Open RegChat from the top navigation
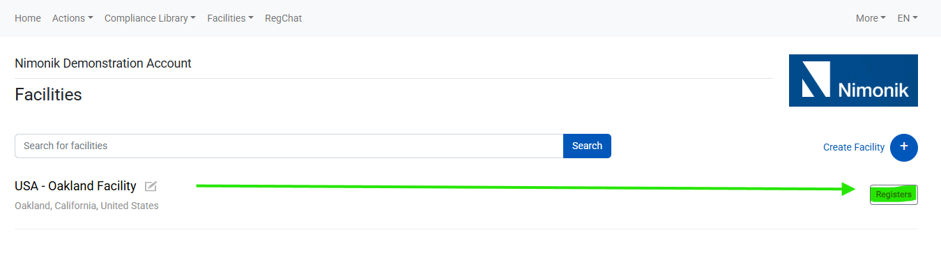Screen dimensions: 941x253 pyautogui.click(x=283, y=18)
